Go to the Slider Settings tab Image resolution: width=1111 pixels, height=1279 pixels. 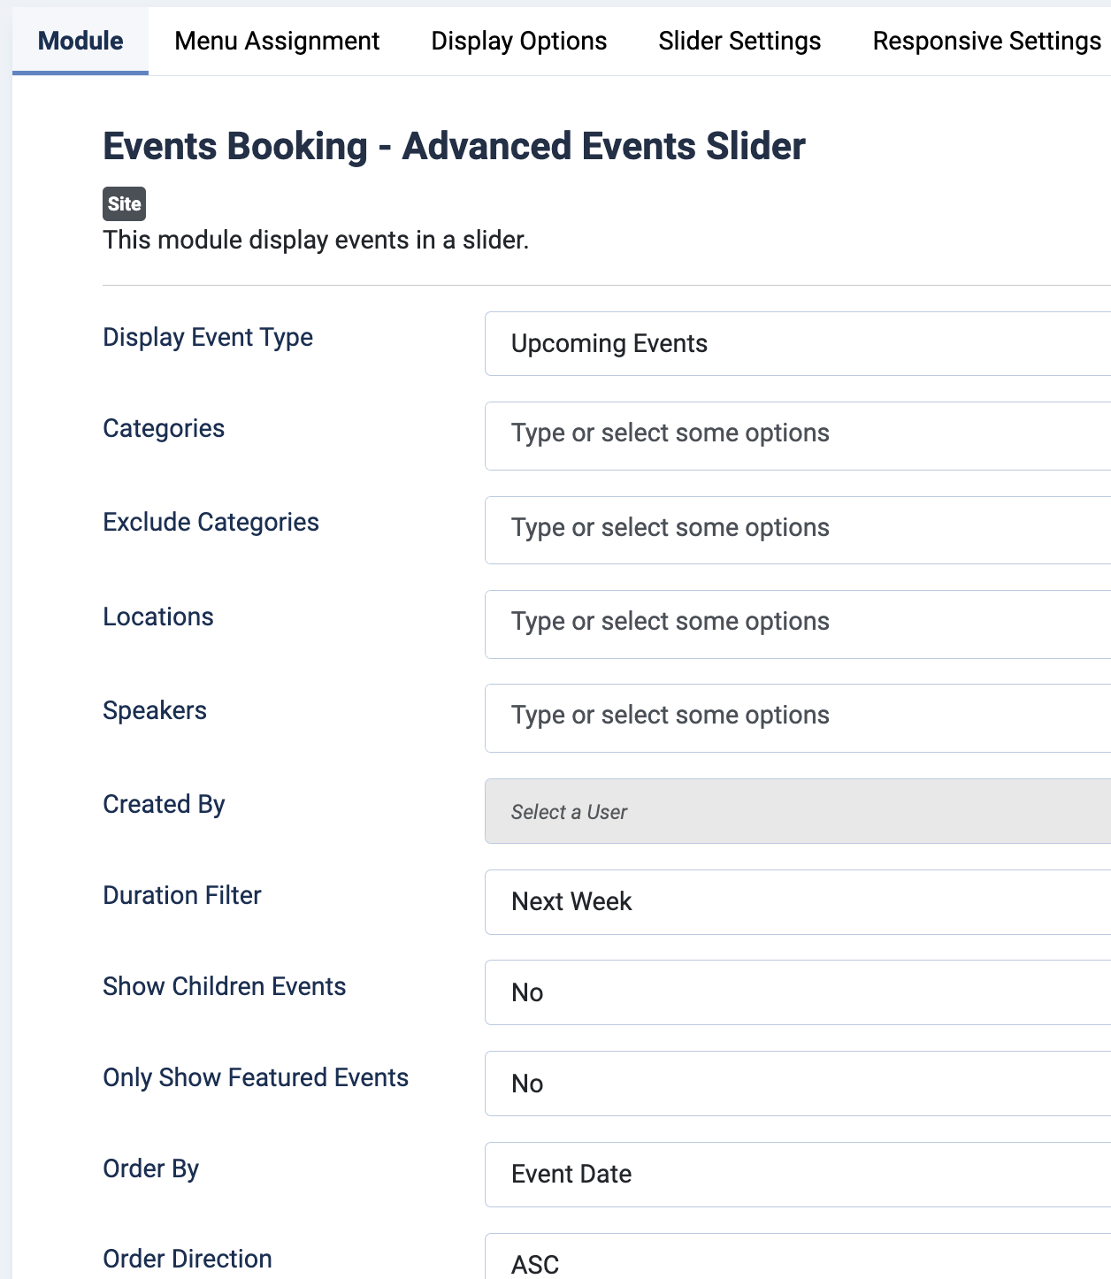click(739, 41)
